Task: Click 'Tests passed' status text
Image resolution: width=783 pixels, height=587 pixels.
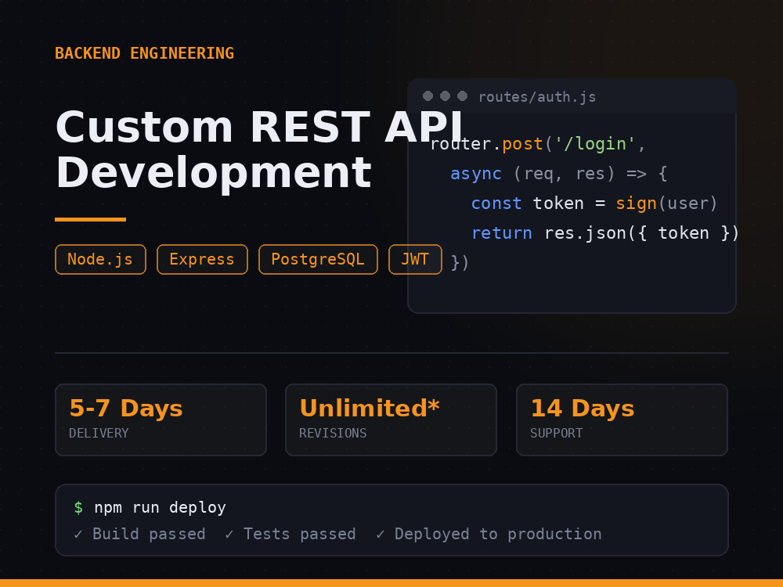Action: pyautogui.click(x=300, y=534)
